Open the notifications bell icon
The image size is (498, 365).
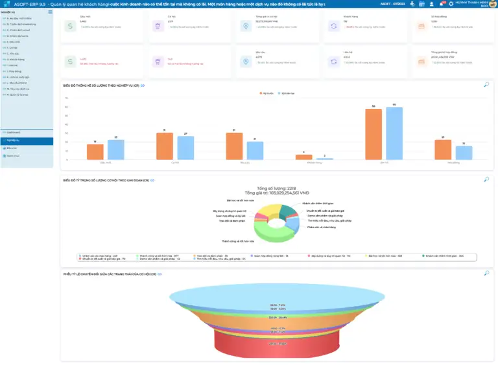click(x=443, y=4)
